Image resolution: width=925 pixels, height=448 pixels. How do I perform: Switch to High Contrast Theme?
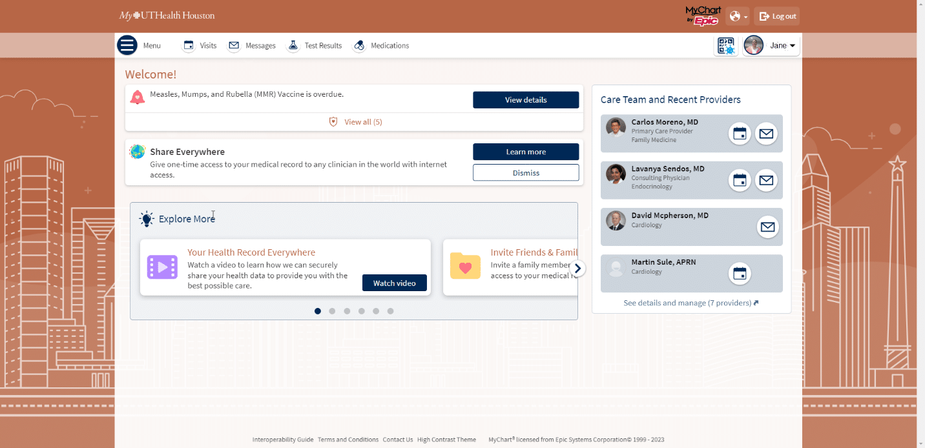click(x=446, y=440)
